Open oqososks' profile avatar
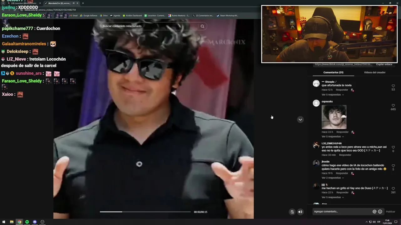The image size is (401, 225). (x=316, y=103)
